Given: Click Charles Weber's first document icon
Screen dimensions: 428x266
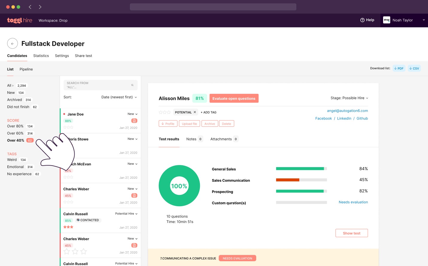Looking at the screenshot, I should pyautogui.click(x=134, y=195).
